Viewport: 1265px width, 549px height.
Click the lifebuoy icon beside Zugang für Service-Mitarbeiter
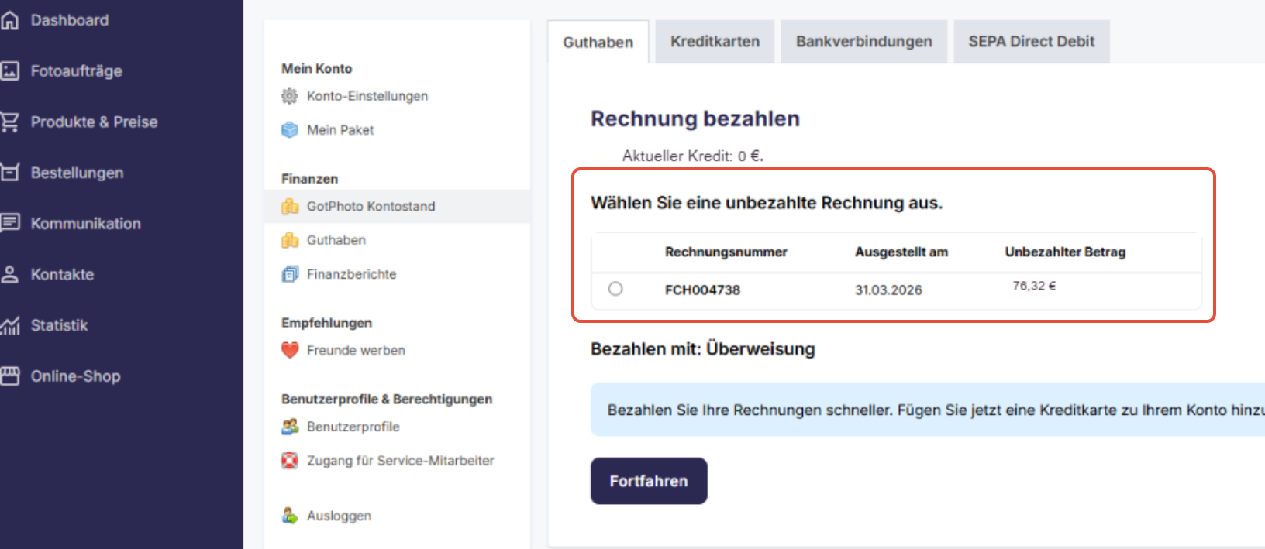coord(289,461)
